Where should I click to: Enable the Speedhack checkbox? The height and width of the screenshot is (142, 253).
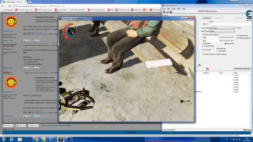237,38
